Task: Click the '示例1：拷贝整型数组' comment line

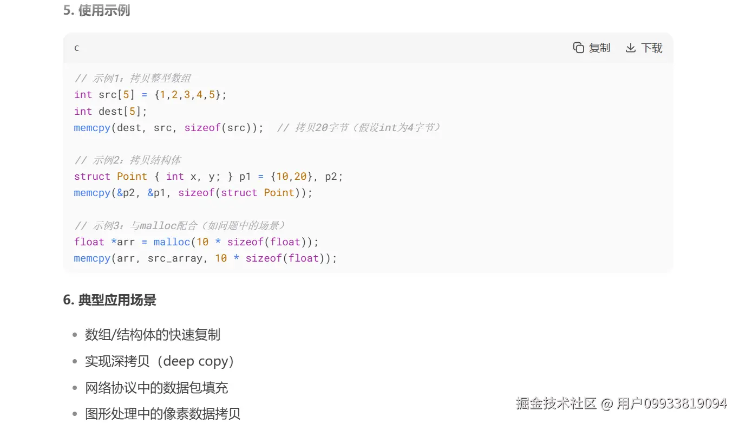Action: click(x=133, y=78)
